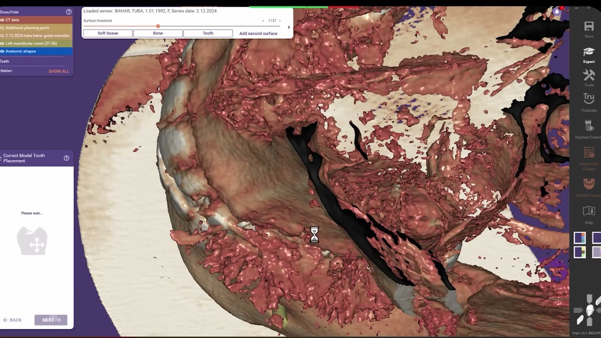601x338 pixels.
Task: Select the bottom-left view layout thumbnail
Action: (x=580, y=252)
